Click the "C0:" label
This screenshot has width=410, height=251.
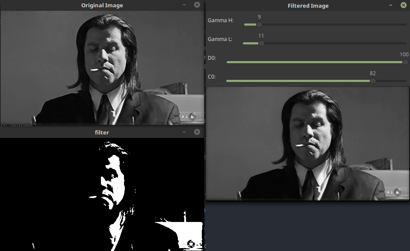[212, 77]
